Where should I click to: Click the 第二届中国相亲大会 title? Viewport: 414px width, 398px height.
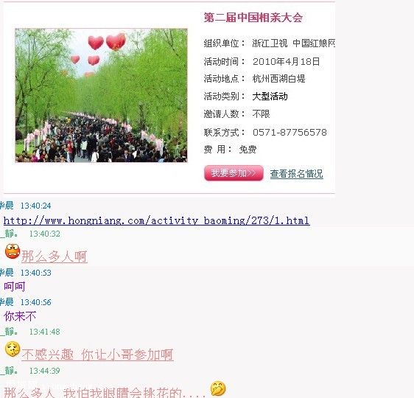pos(253,18)
